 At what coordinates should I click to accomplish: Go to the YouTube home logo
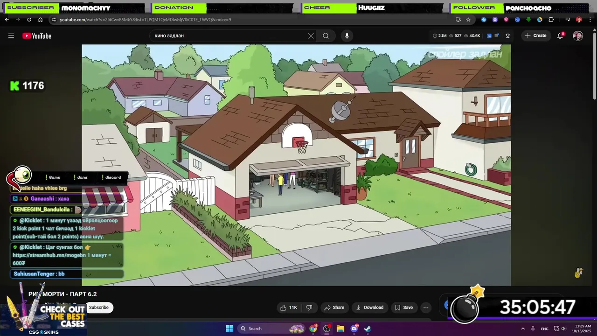[37, 36]
